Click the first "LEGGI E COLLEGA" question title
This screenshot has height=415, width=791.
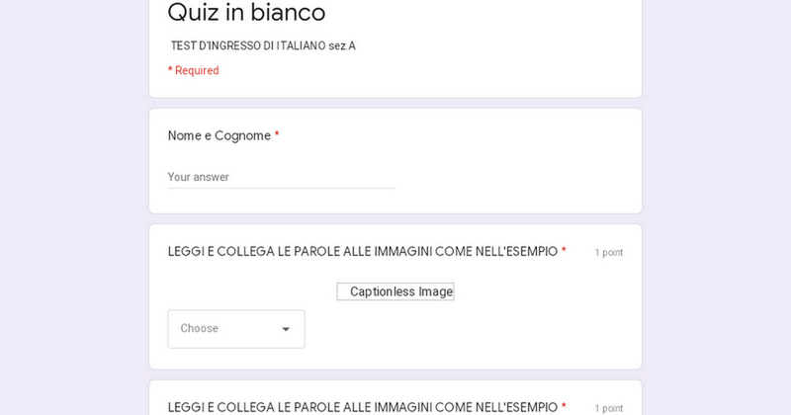(362, 252)
